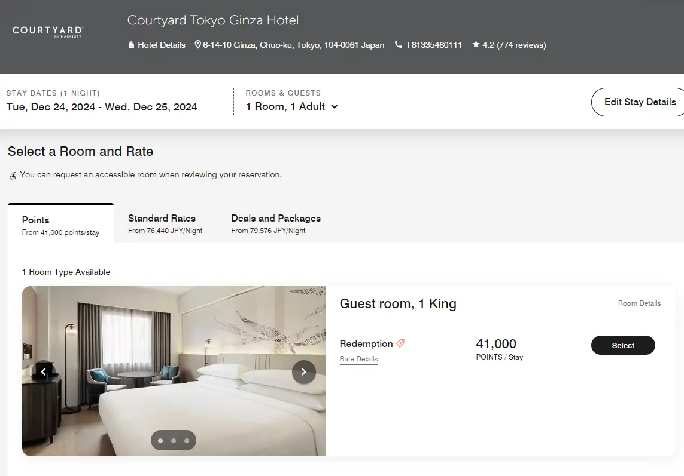Select the 41,000 points redemption rate
This screenshot has width=684, height=476.
(623, 345)
